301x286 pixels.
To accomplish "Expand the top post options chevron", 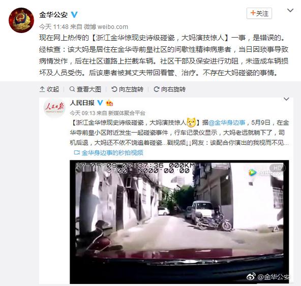I will click(290, 10).
